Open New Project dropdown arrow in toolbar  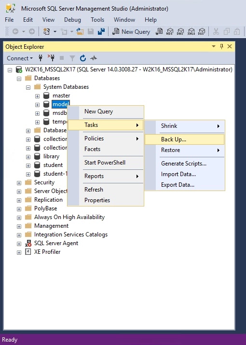click(55, 32)
